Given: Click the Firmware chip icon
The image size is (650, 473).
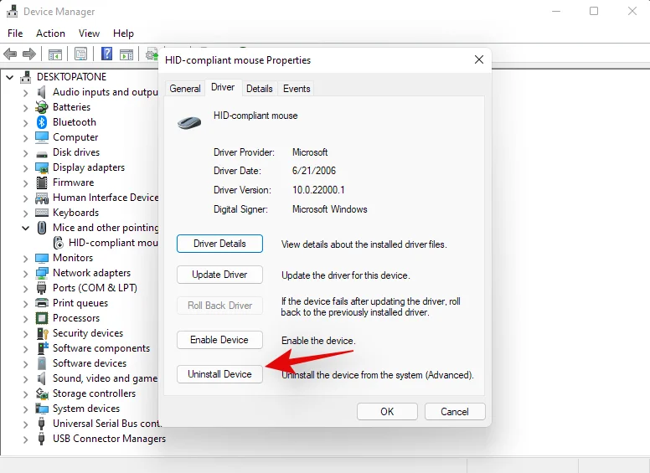Looking at the screenshot, I should point(41,183).
